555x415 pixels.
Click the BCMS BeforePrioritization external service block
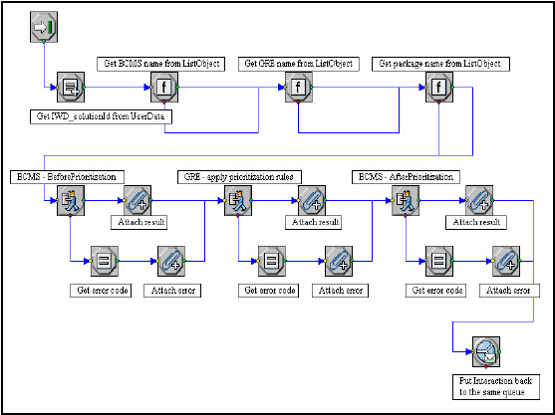71,200
